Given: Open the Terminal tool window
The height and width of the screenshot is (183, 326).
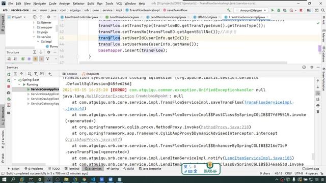Looking at the screenshot, I should pyautogui.click(x=72, y=169).
